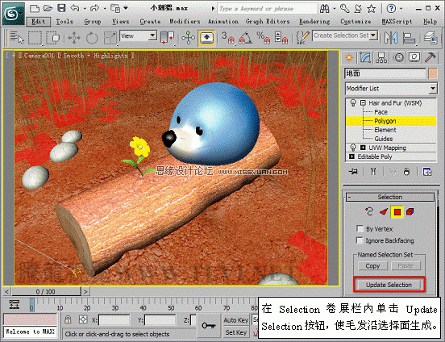Collapse the Selection rollout
The image size is (445, 342).
(x=390, y=197)
